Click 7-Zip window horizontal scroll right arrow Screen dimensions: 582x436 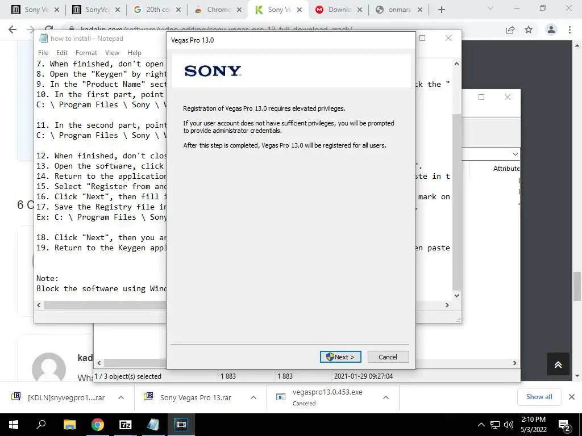click(x=514, y=363)
